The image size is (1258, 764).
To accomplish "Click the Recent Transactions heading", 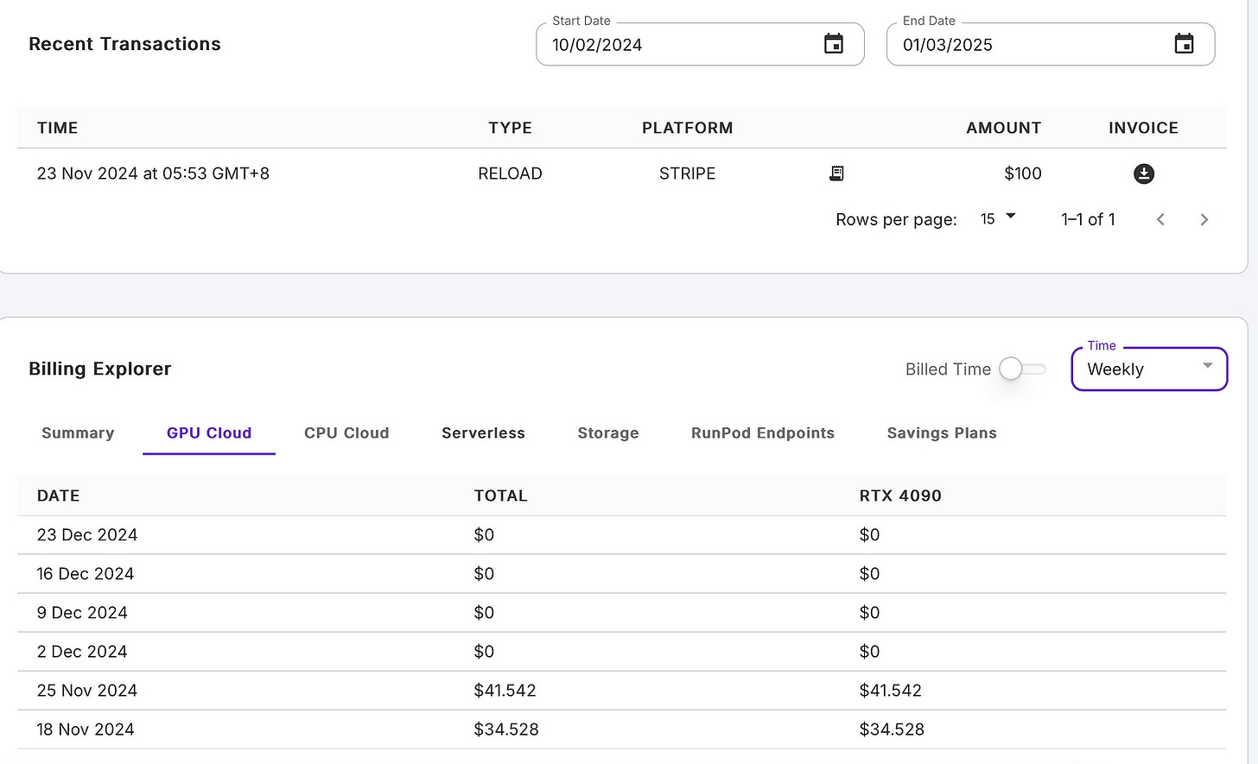I will tap(124, 44).
